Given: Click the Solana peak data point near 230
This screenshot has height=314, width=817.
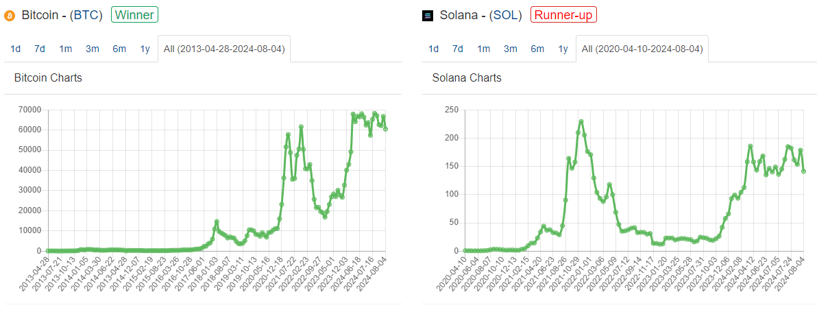Looking at the screenshot, I should tap(581, 122).
